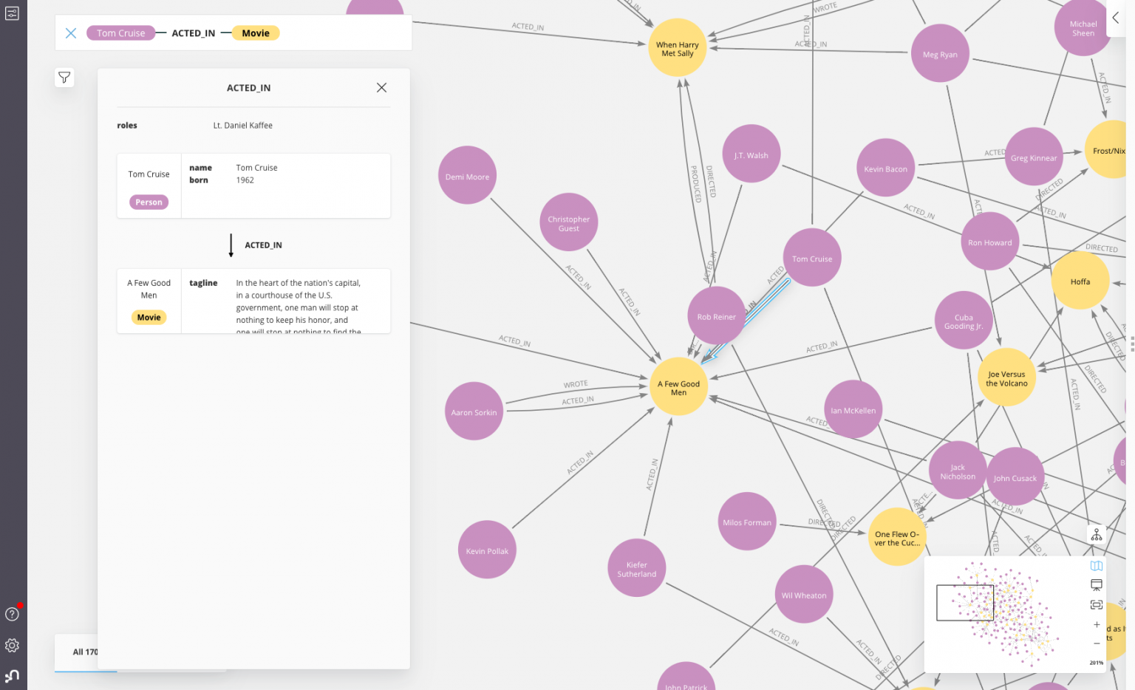Close the ACTED_IN details card
The height and width of the screenshot is (690, 1135).
click(381, 87)
